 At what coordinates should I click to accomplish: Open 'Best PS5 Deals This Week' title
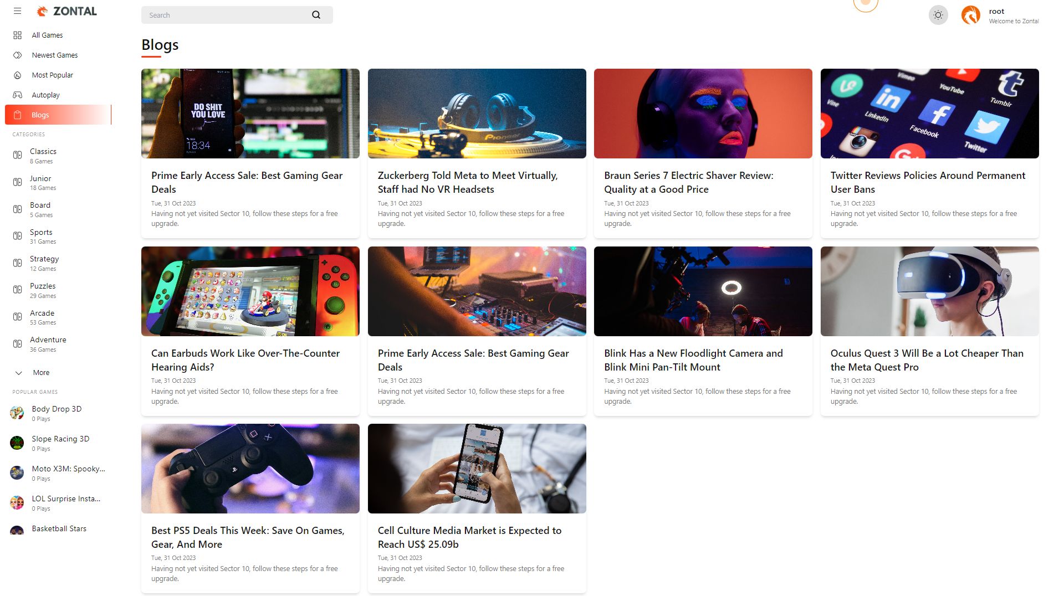pyautogui.click(x=248, y=537)
